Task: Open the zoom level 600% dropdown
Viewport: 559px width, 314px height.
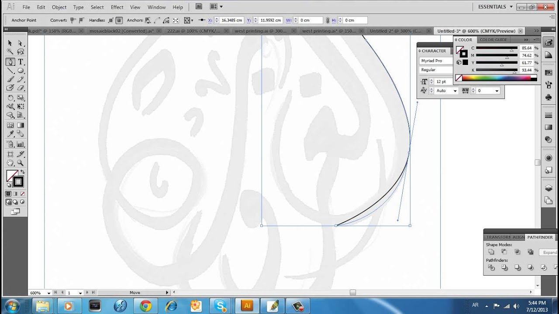Action: point(49,293)
